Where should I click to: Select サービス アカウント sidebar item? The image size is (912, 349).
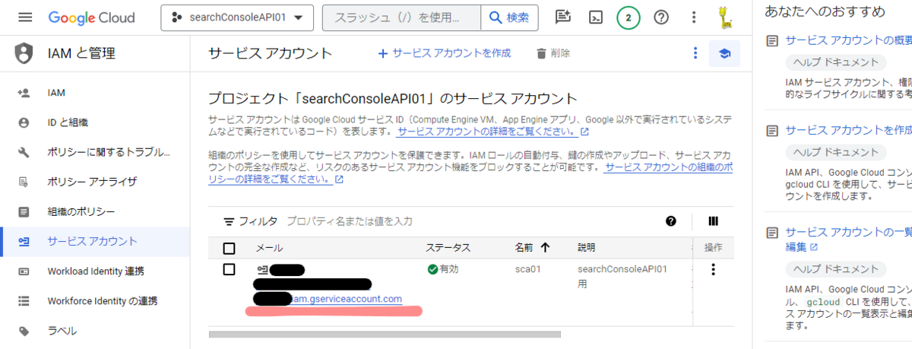pyautogui.click(x=95, y=241)
